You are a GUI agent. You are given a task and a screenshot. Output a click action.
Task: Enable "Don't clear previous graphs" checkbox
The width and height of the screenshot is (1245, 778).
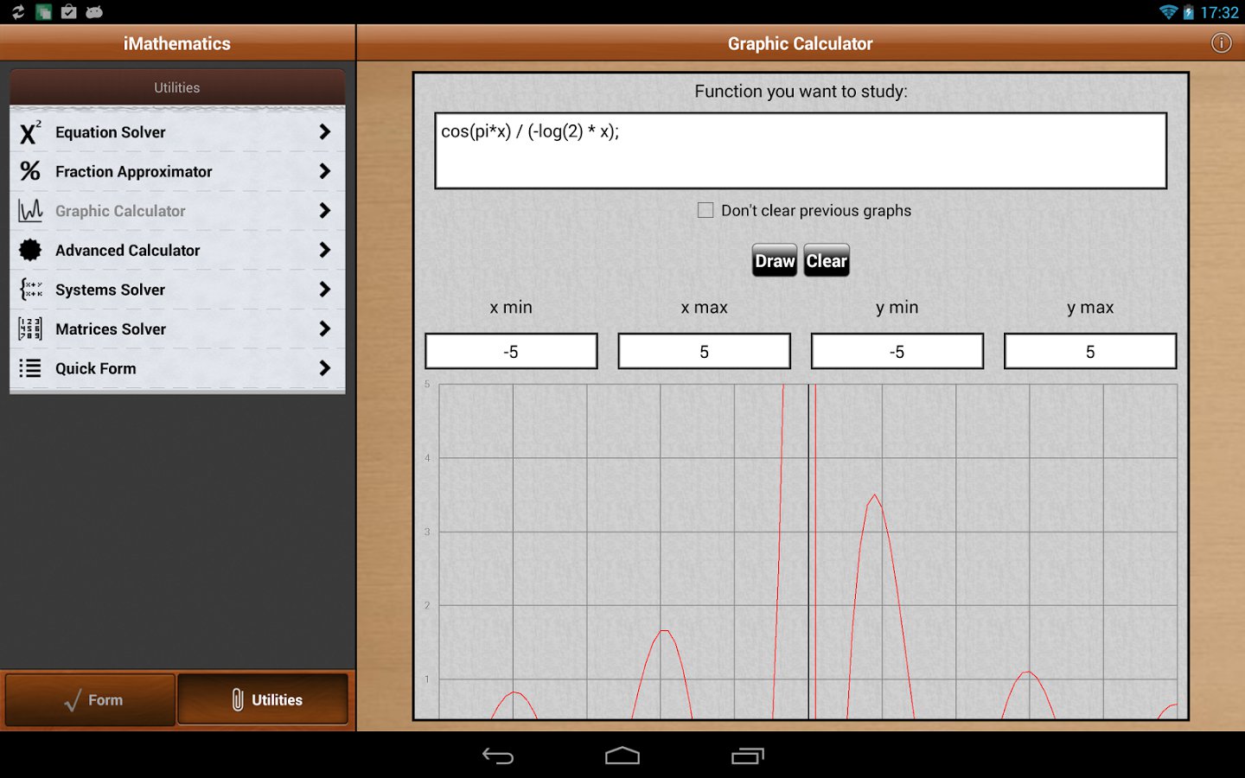pyautogui.click(x=705, y=210)
